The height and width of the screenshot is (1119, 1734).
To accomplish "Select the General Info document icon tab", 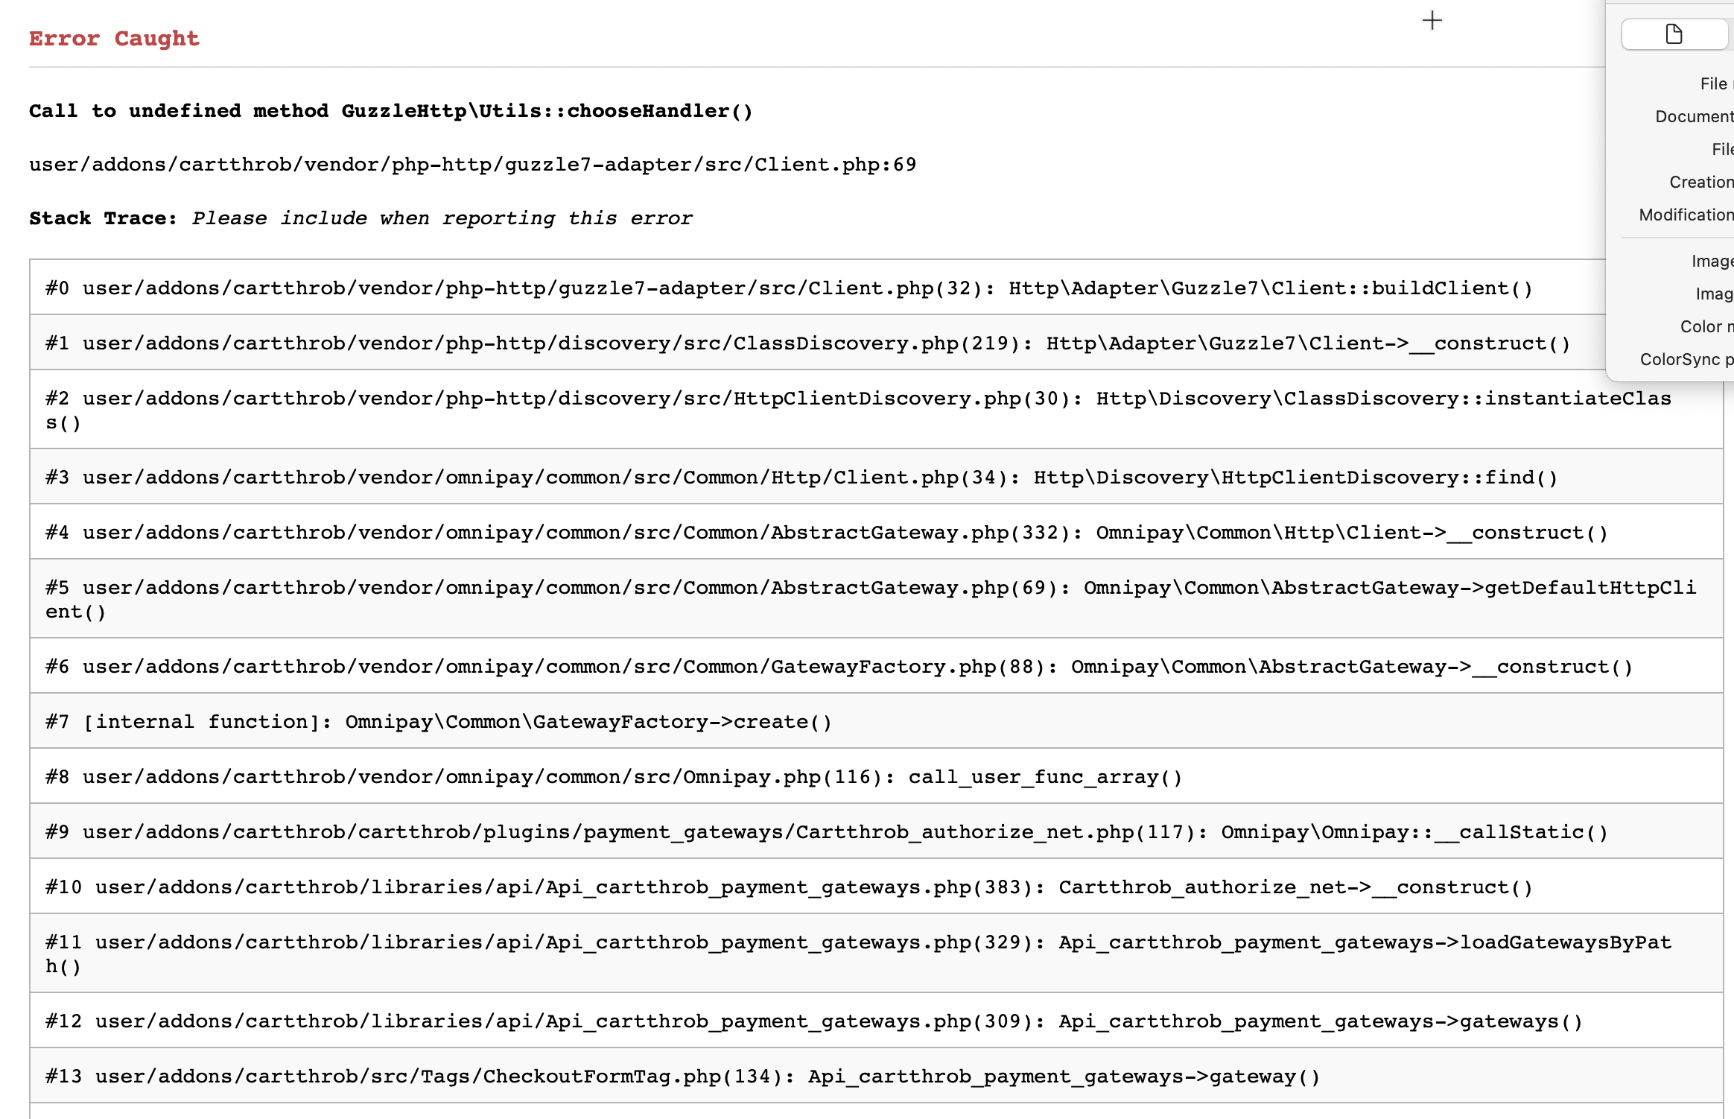I will point(1674,34).
